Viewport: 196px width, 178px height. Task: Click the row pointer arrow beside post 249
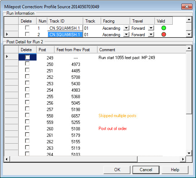(x=7, y=57)
